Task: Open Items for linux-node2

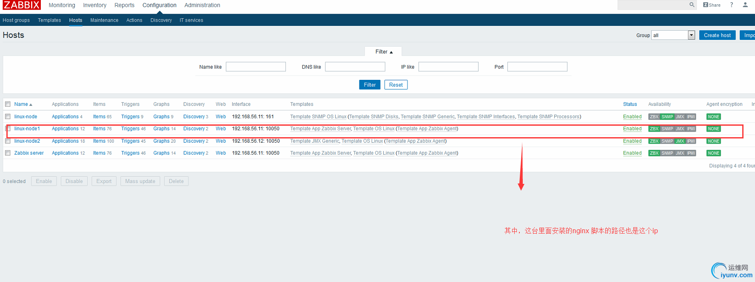Action: tap(99, 141)
